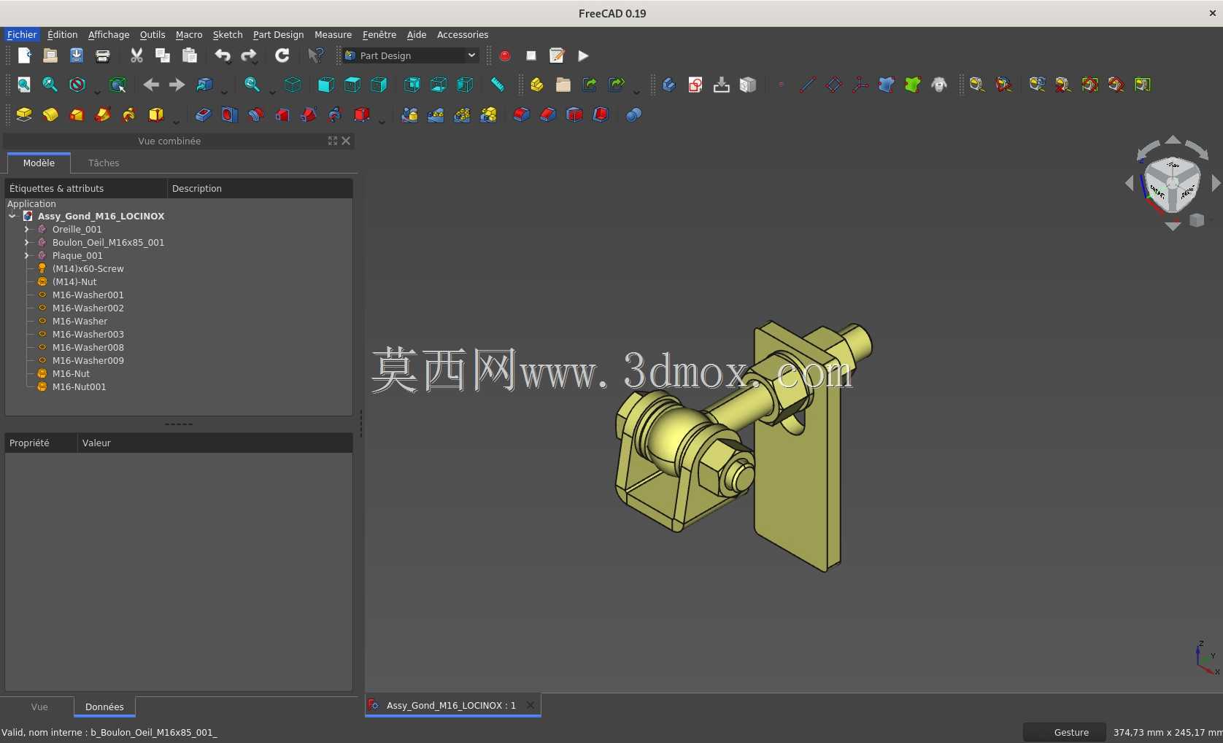Rotate view with navigation cube right arrow

[x=1216, y=184]
